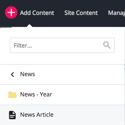The width and height of the screenshot is (125, 125).
Task: Focus the Filter text field
Action: (62, 46)
